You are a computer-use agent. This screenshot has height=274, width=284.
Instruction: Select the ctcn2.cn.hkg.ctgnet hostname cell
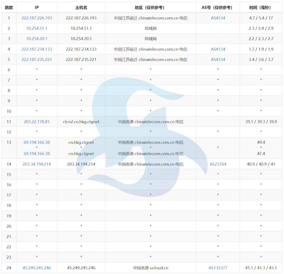pyautogui.click(x=81, y=121)
